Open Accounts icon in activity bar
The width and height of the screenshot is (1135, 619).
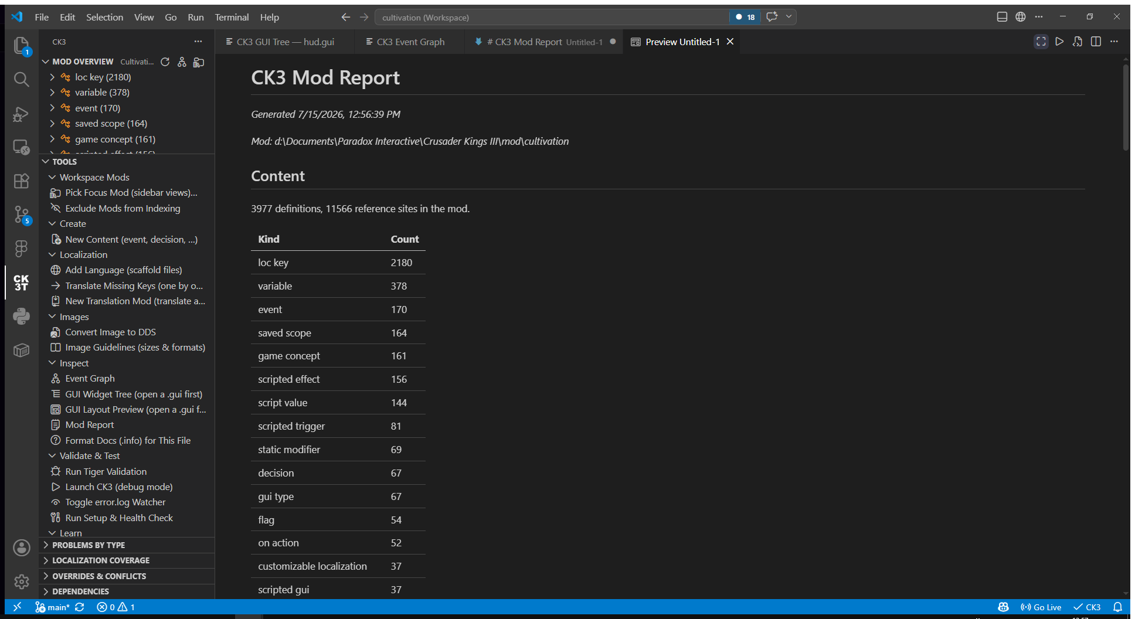point(21,547)
